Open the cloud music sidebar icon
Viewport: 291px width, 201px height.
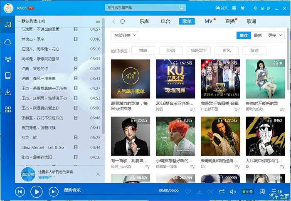pyautogui.click(x=8, y=42)
